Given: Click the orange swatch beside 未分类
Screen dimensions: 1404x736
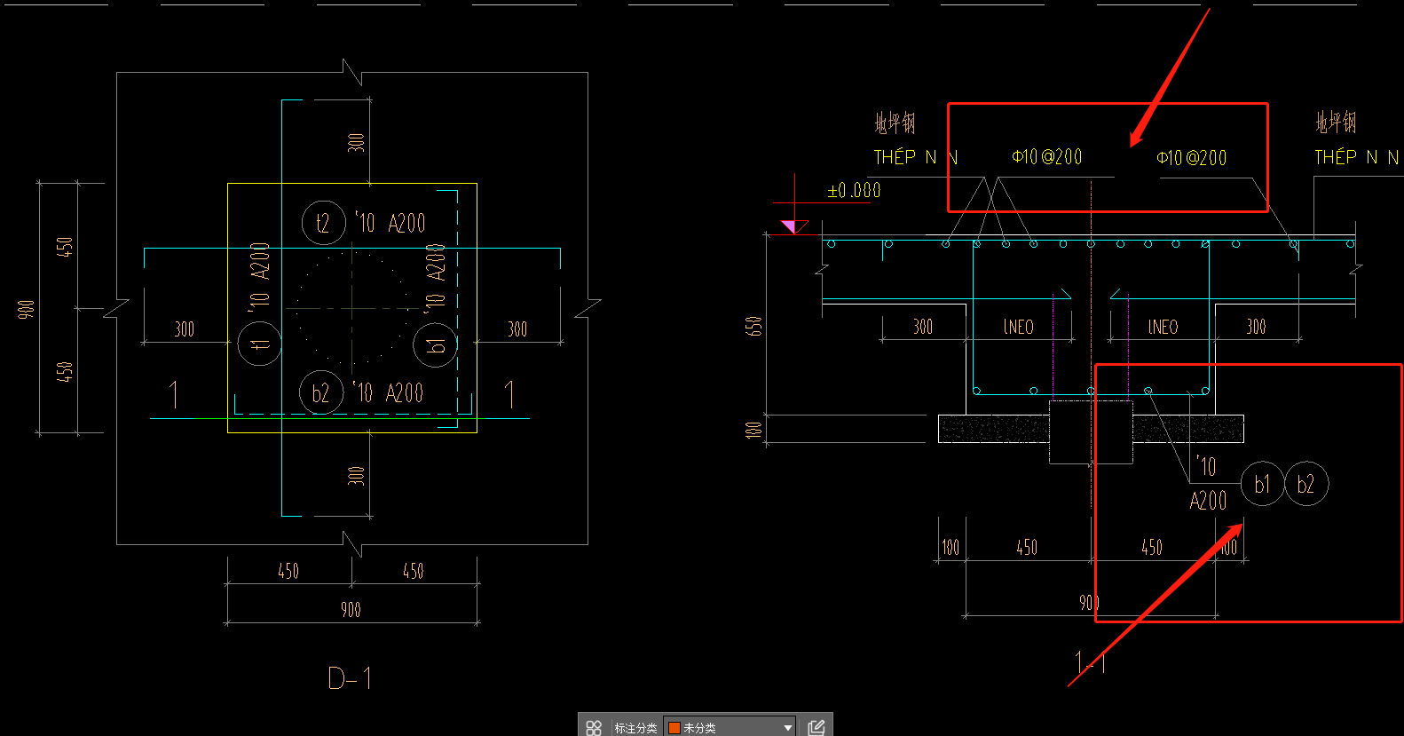Looking at the screenshot, I should [x=674, y=727].
